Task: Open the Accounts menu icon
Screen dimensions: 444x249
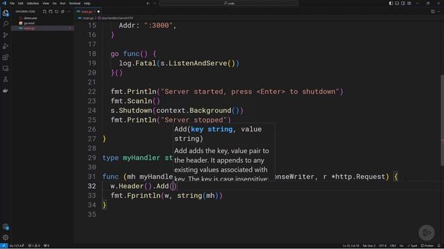Action: tap(6, 227)
